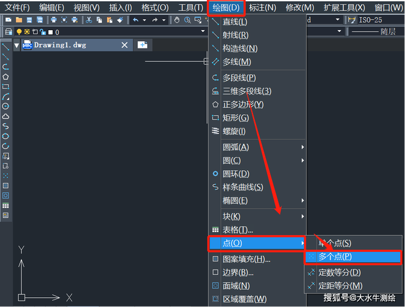Choose 图案填充(H)... from the draw menu

tap(257, 259)
